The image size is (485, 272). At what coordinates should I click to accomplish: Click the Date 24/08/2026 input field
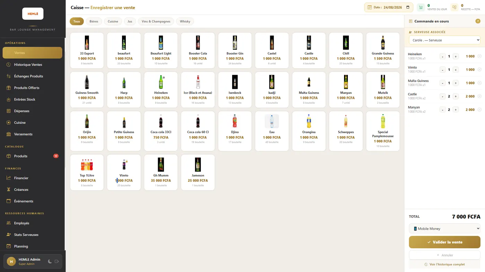[388, 7]
